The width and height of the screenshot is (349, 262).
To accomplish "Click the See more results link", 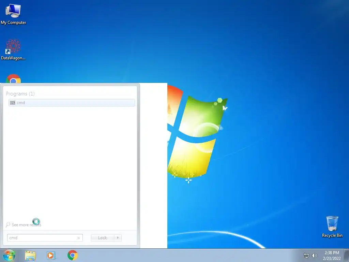I will 26,225.
